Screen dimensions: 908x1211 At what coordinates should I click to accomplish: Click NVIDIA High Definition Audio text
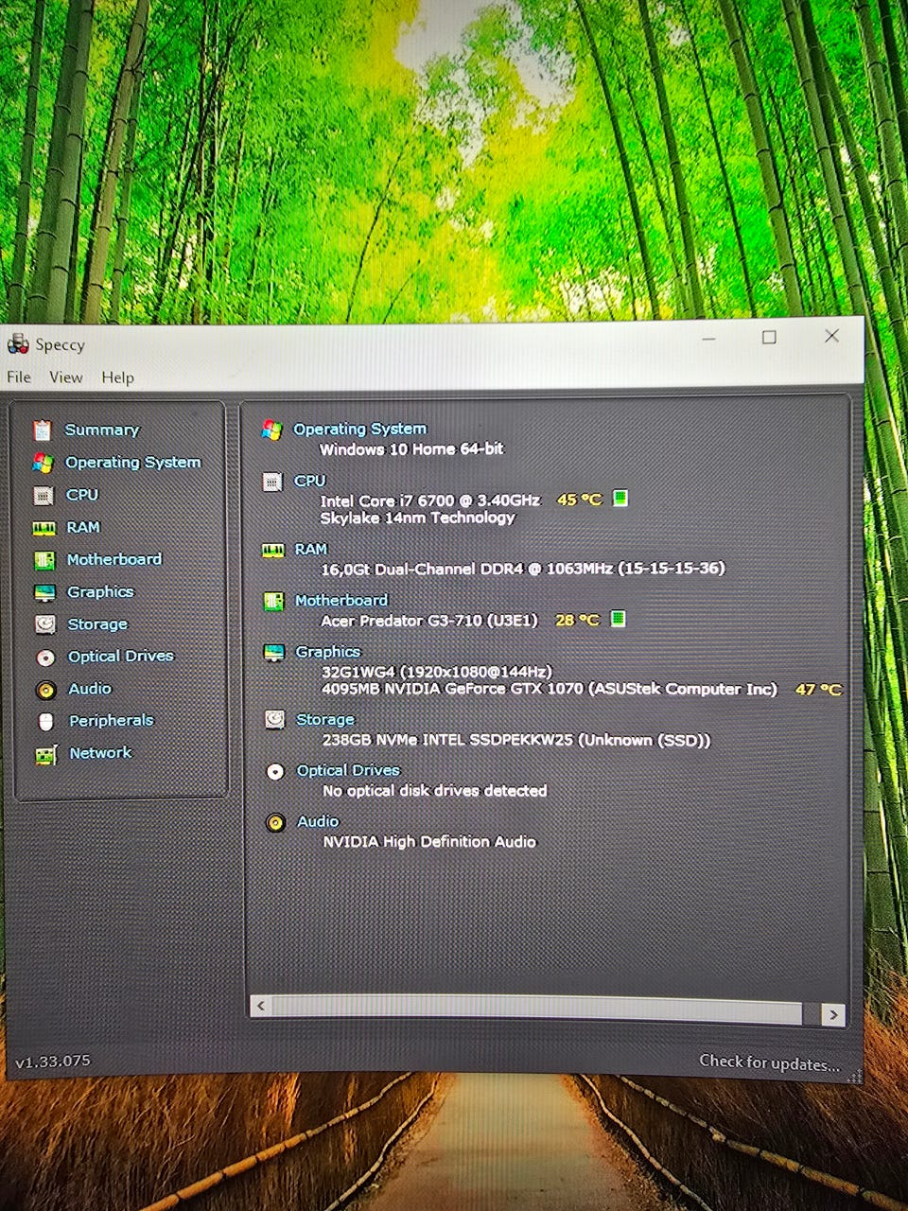coord(429,842)
